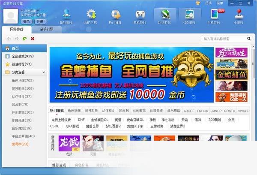Open 新游推荐(51) in the sidebar
Viewport: 257px width, 175px height.
coord(24,64)
